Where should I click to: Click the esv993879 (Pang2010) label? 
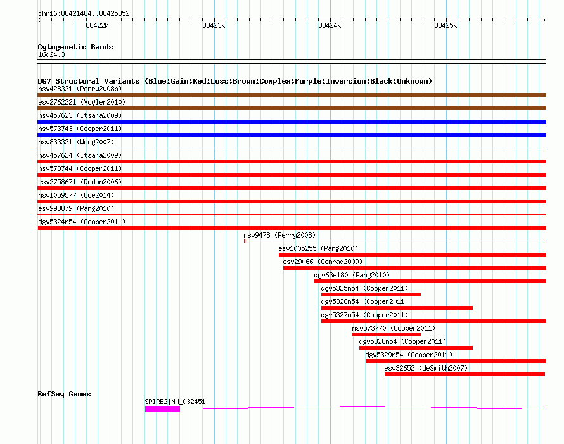[76, 208]
